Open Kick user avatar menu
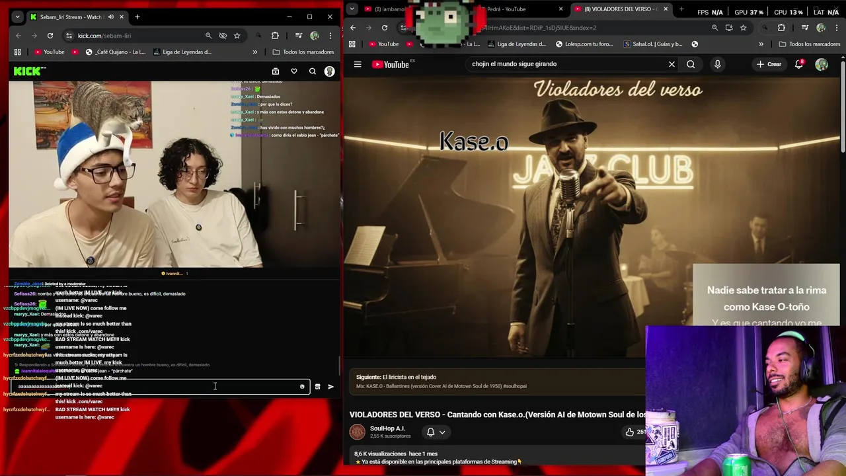Screen dimensions: 846x476 [329, 71]
